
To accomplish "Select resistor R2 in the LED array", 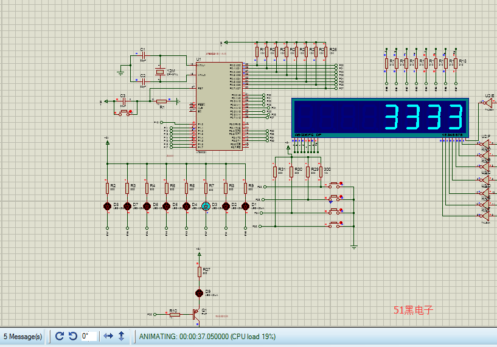I will (108, 188).
